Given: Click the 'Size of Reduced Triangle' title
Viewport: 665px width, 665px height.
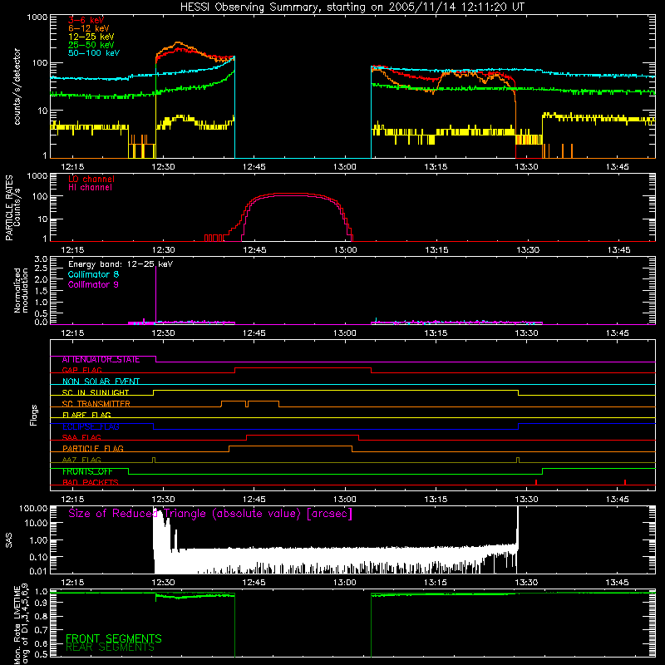Looking at the screenshot, I should (210, 514).
